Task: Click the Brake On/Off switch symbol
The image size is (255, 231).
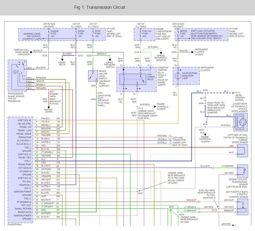Action: 93,76
